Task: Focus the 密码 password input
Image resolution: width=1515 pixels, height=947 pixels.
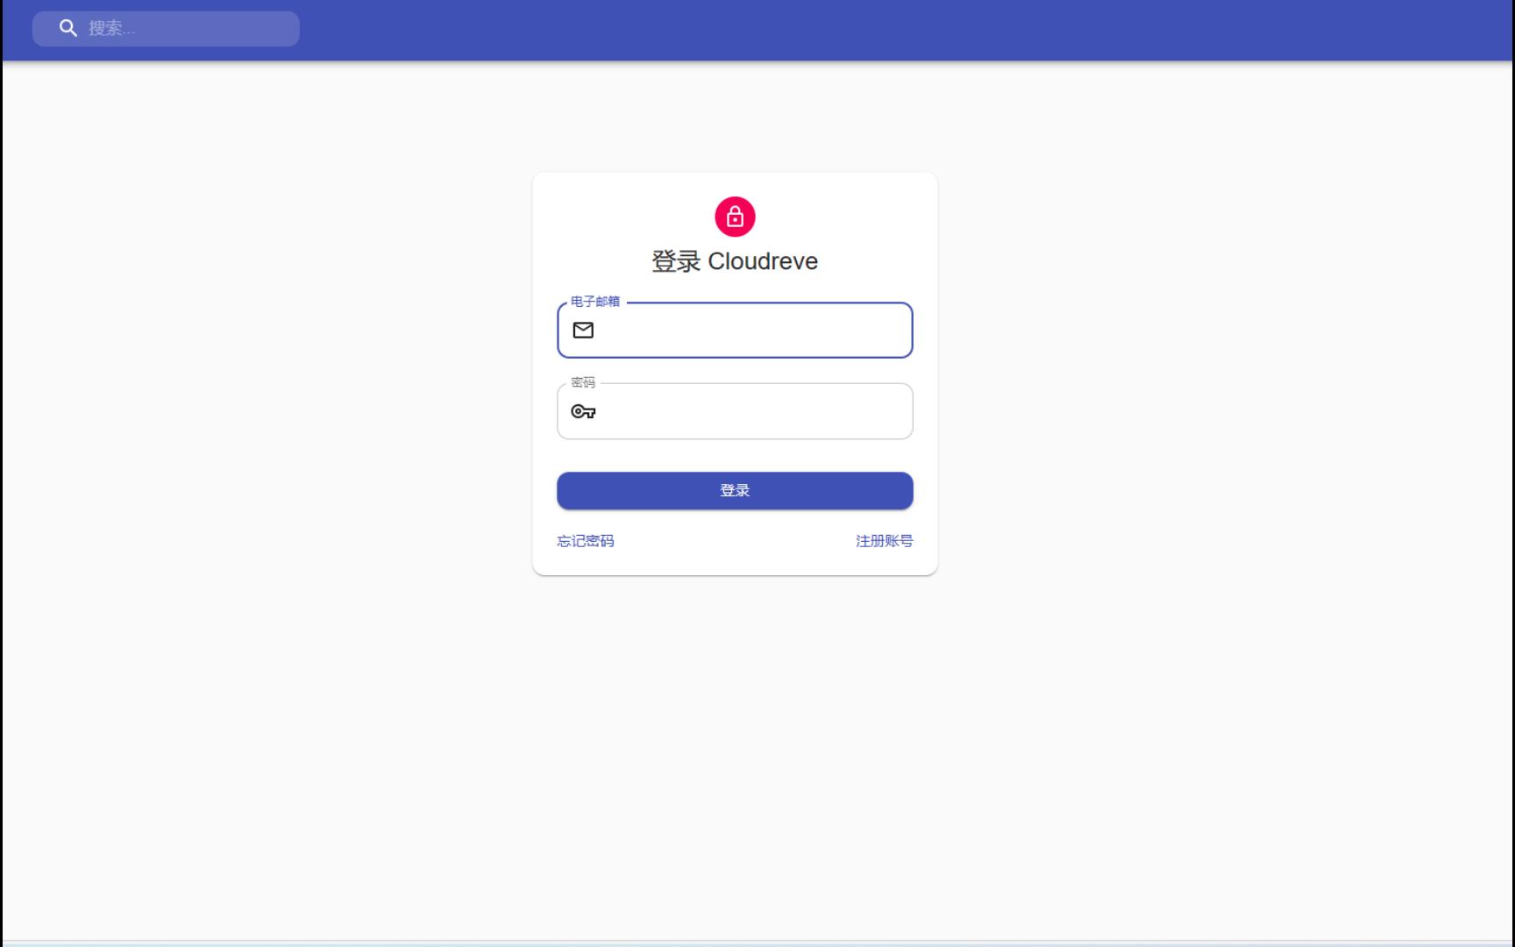Action: pyautogui.click(x=735, y=411)
